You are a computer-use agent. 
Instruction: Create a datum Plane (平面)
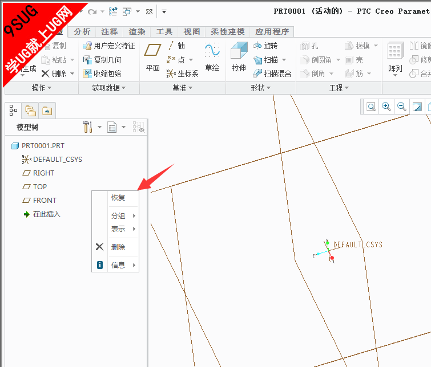pyautogui.click(x=152, y=57)
